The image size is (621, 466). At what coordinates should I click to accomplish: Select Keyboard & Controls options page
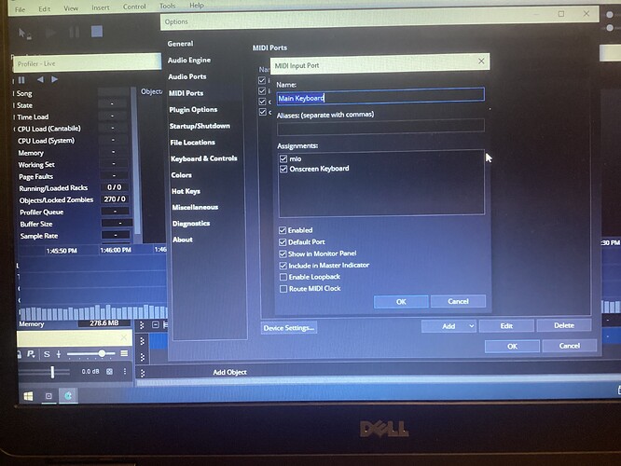tap(204, 158)
